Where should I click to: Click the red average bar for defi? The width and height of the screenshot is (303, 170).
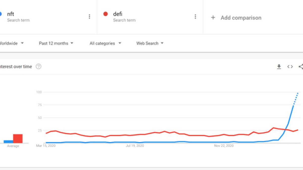coord(18,139)
